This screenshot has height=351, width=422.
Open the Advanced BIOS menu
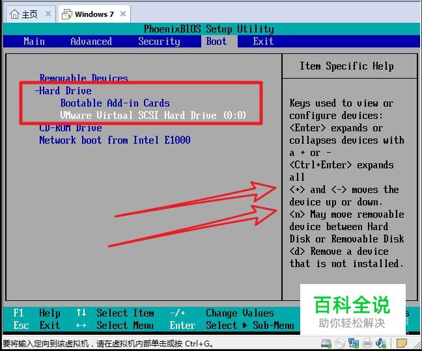click(91, 42)
